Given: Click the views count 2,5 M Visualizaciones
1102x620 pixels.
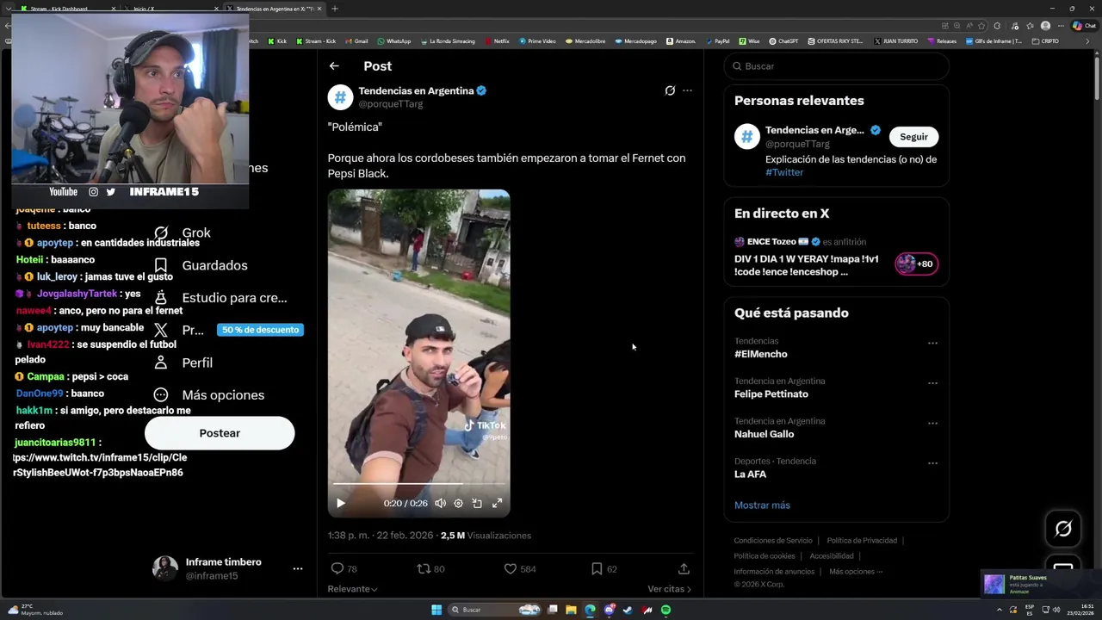Looking at the screenshot, I should pyautogui.click(x=486, y=536).
